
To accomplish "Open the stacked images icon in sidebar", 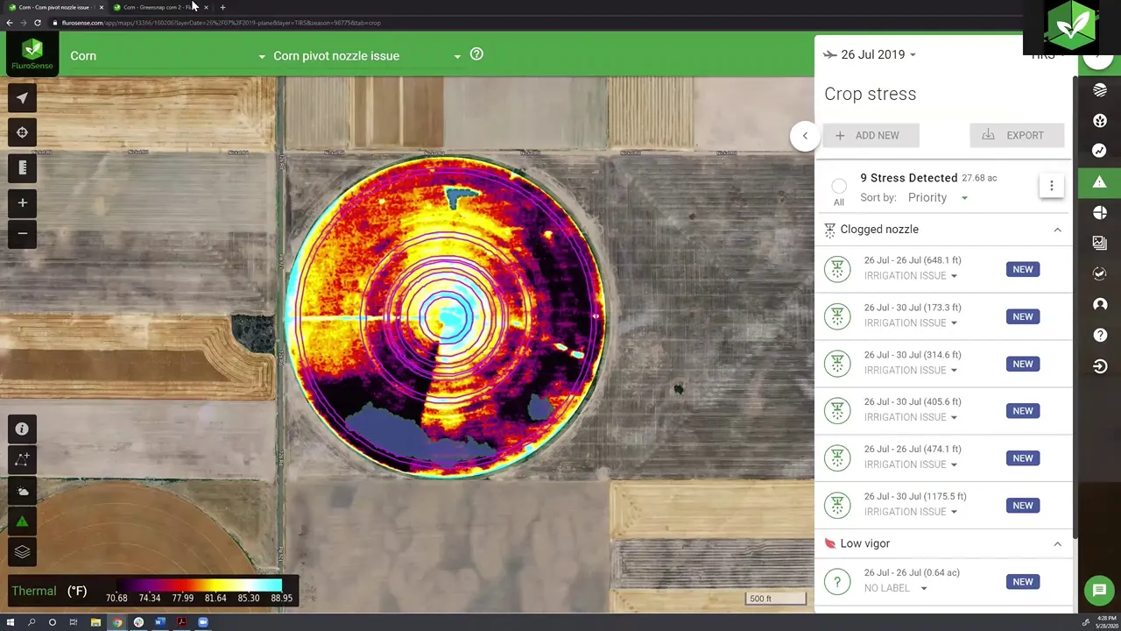I will click(1100, 243).
